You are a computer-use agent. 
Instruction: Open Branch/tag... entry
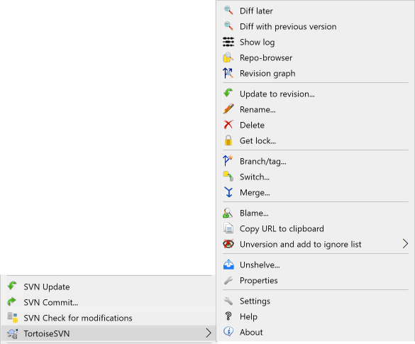tap(316, 161)
